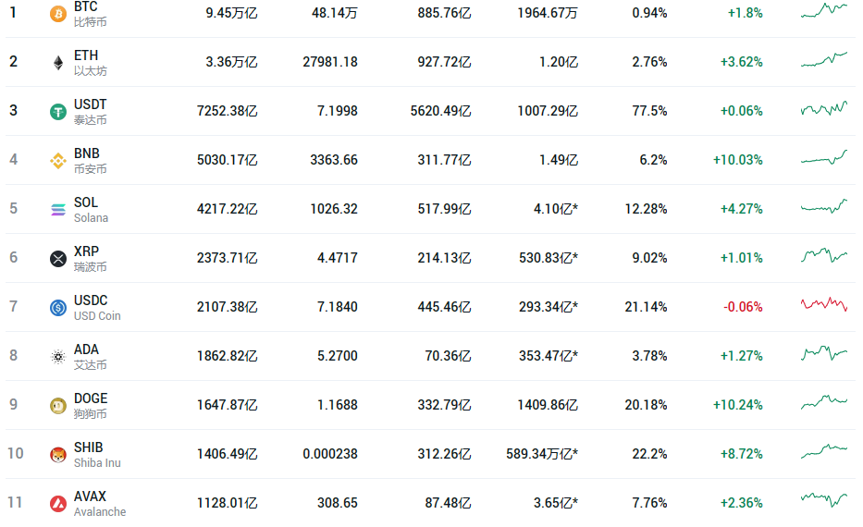The image size is (863, 527).
Task: Click the Shiba Inu logo icon
Action: tap(57, 455)
